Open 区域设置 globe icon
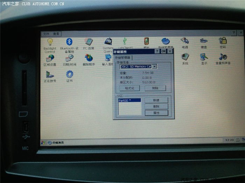The height and width of the screenshot is (183, 245). (x=50, y=58)
